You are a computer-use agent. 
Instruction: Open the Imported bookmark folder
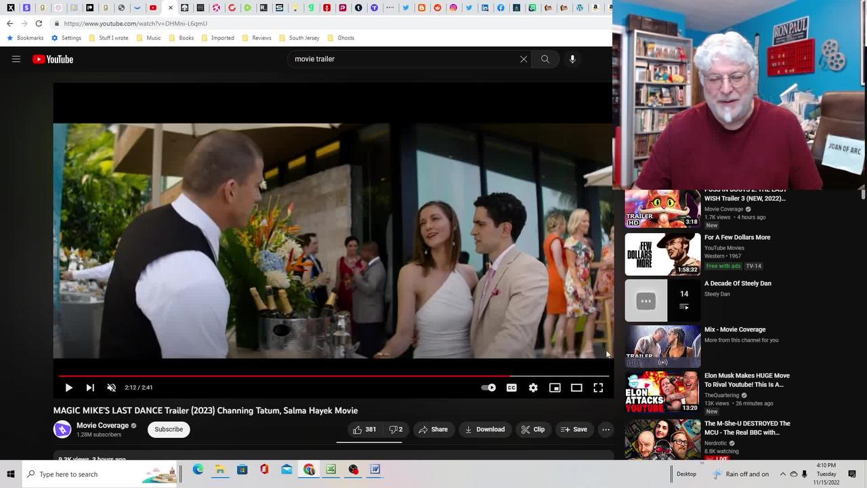click(x=217, y=38)
